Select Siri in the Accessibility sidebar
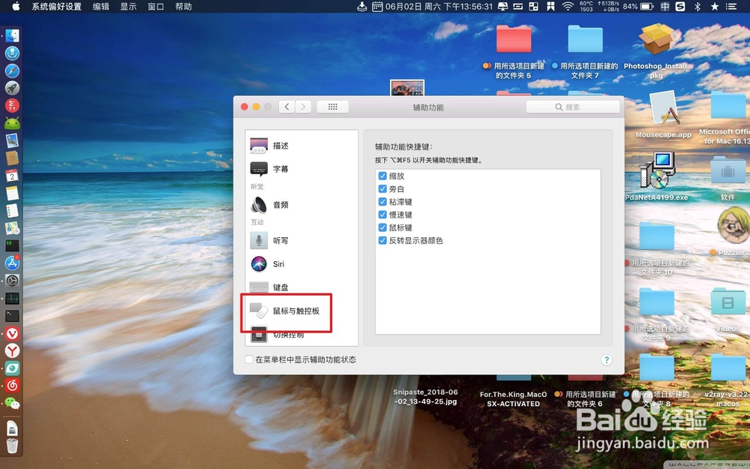 tap(278, 263)
